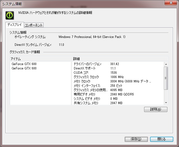Click the 4095 MB graphics memory value
Screen dimensions: 179x147
(x=116, y=90)
